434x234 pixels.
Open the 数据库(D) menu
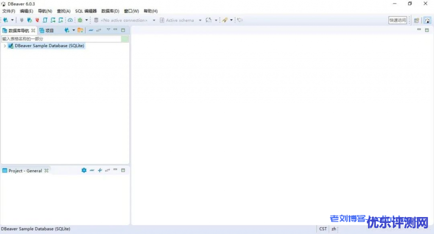(110, 11)
